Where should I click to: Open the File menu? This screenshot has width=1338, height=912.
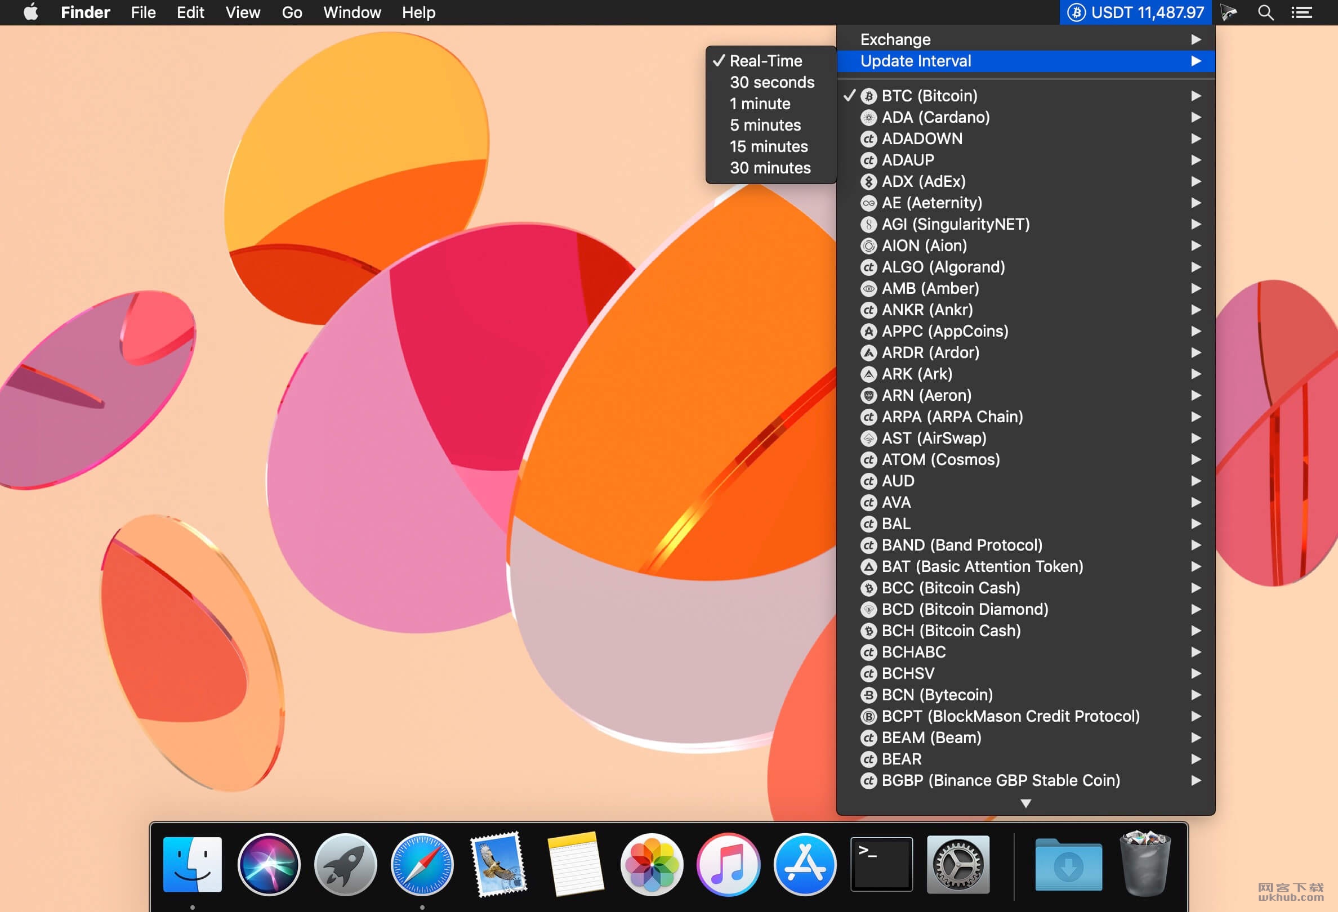(x=144, y=12)
